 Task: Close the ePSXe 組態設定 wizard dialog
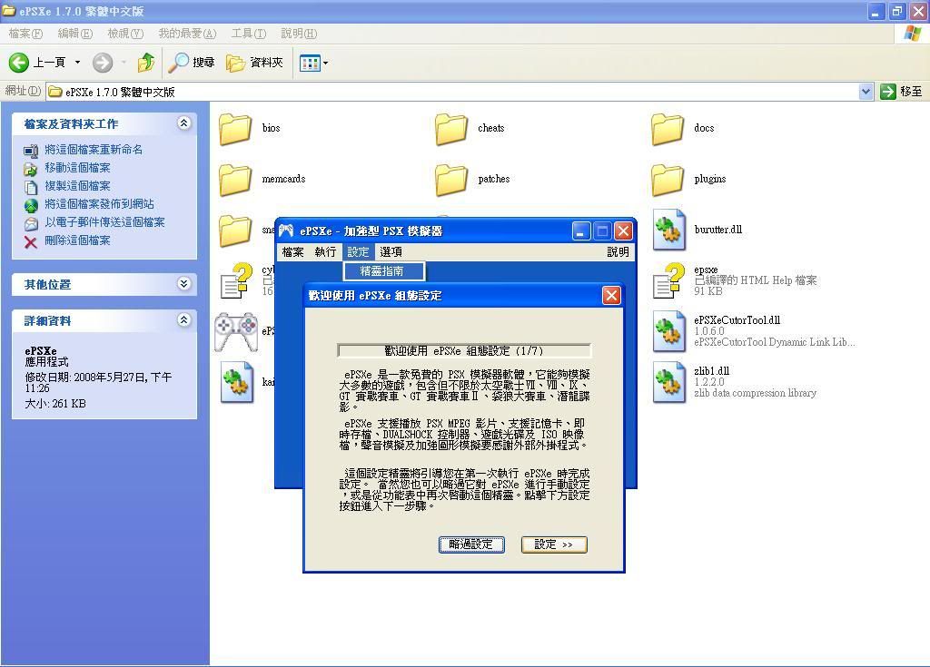pos(611,295)
